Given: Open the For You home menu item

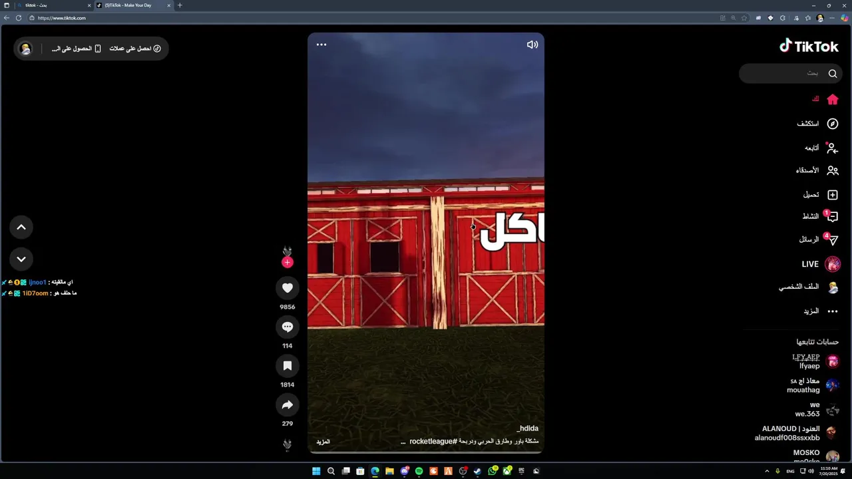Looking at the screenshot, I should pos(824,99).
